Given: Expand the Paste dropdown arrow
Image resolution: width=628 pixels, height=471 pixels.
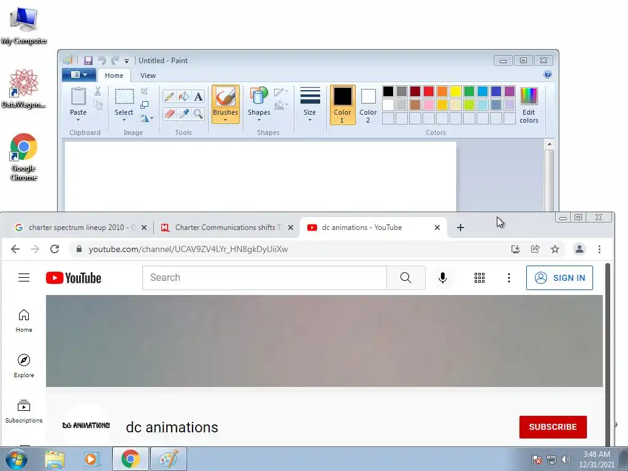Looking at the screenshot, I should click(78, 120).
